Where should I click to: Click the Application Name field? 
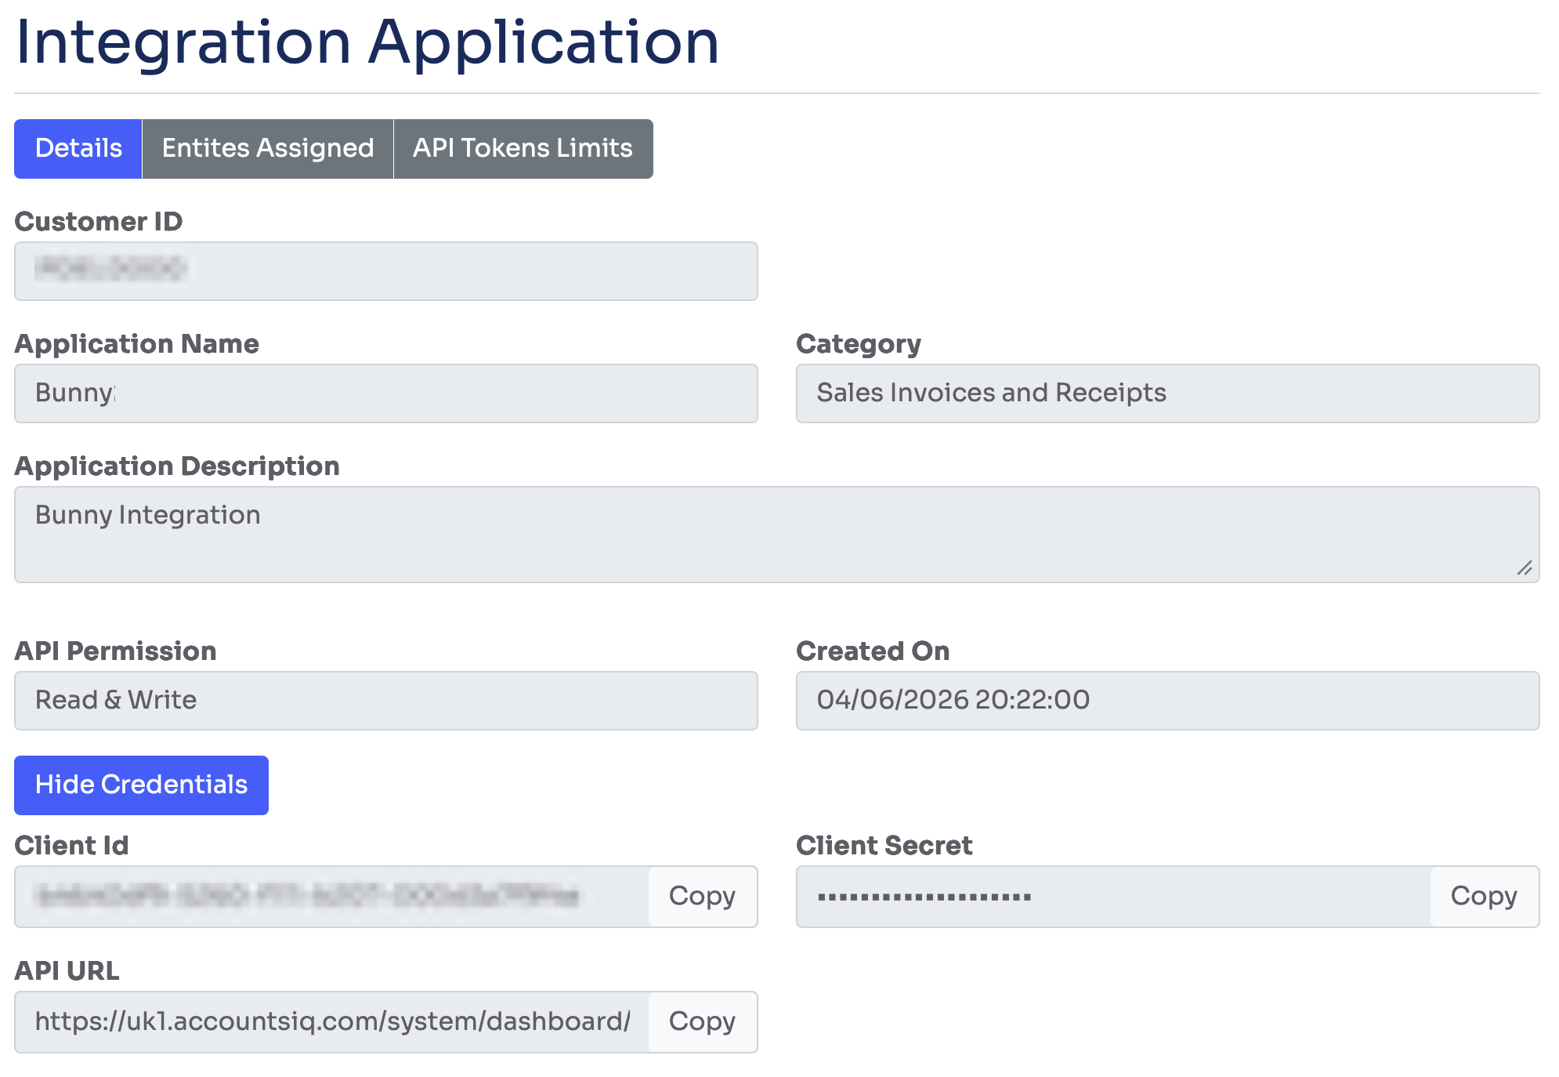click(x=385, y=393)
